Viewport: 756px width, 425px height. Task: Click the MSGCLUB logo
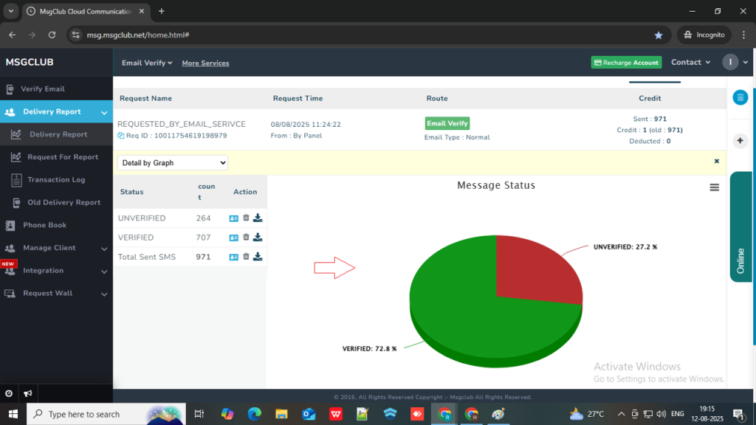(x=30, y=62)
